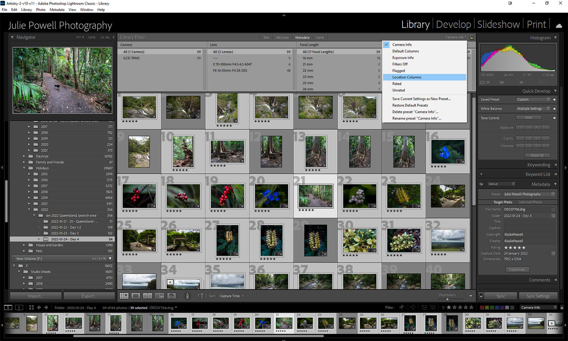The width and height of the screenshot is (568, 341).
Task: Select the blue flower thumbnail numbered 16
Action: [447, 152]
